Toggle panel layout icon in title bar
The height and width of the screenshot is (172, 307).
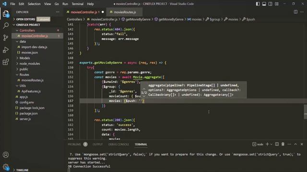[264, 4]
